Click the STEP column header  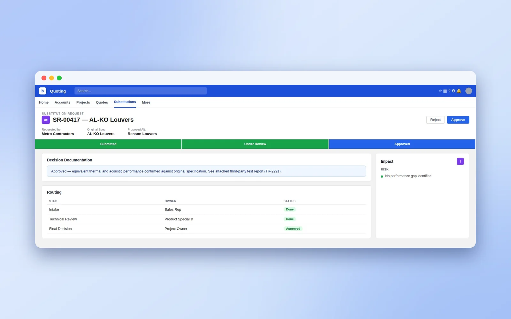point(53,201)
